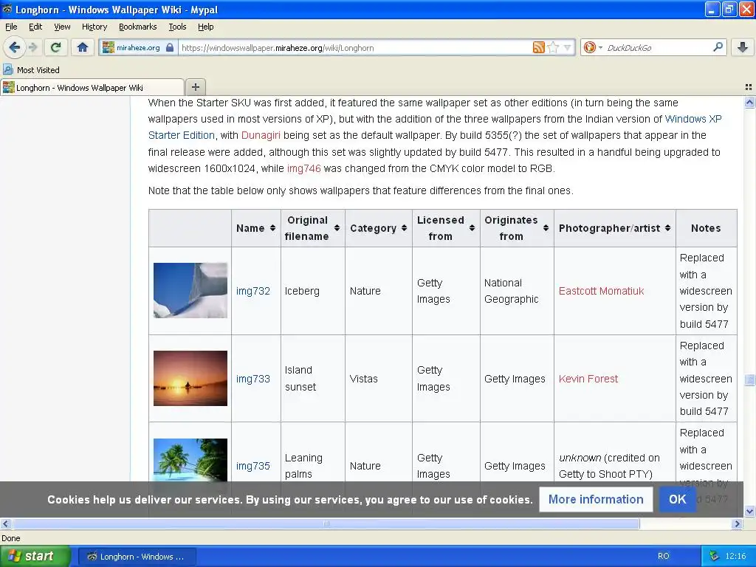Screen dimensions: 756x567
Task: Reload the page with the refresh icon
Action: point(56,47)
